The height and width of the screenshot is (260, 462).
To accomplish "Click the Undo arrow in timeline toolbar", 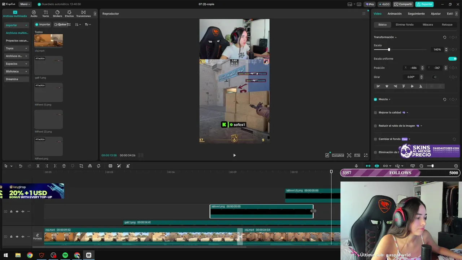I will pyautogui.click(x=21, y=166).
